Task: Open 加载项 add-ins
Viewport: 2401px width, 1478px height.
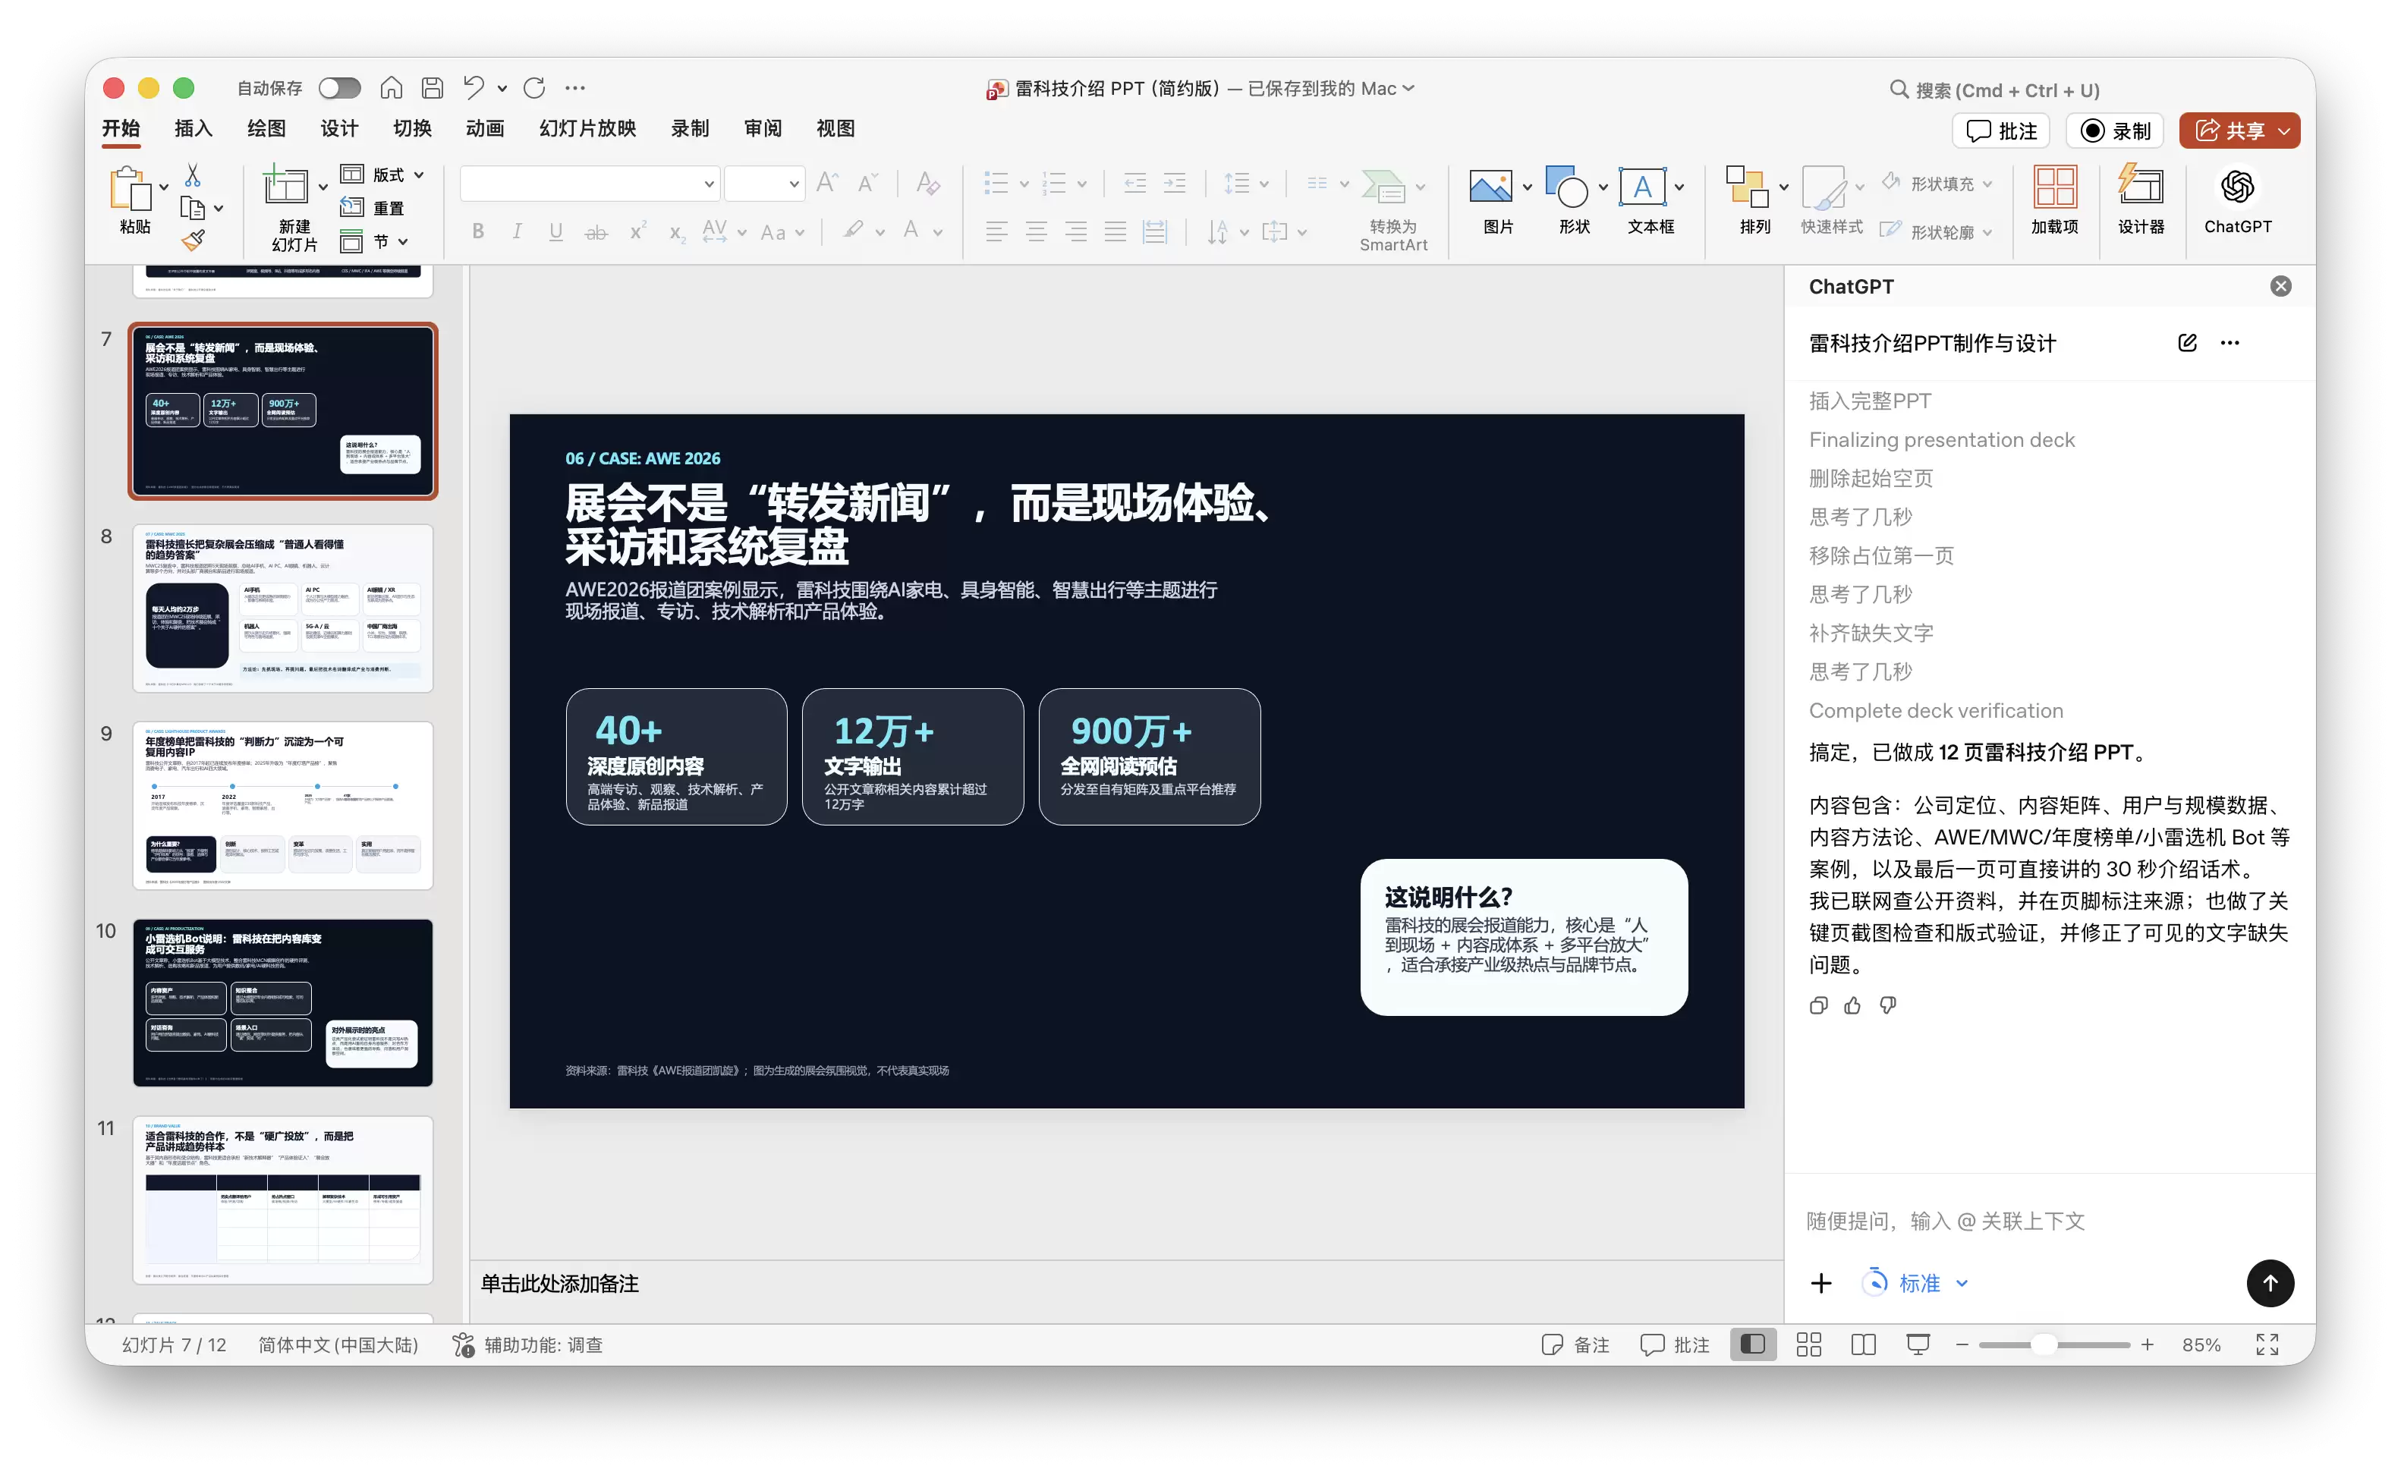Action: [2054, 200]
